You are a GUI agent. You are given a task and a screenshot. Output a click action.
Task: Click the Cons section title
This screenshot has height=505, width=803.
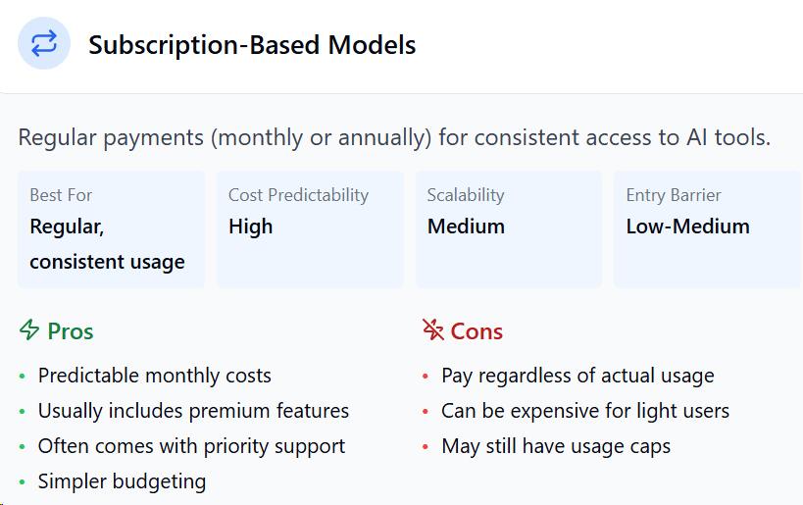477,331
